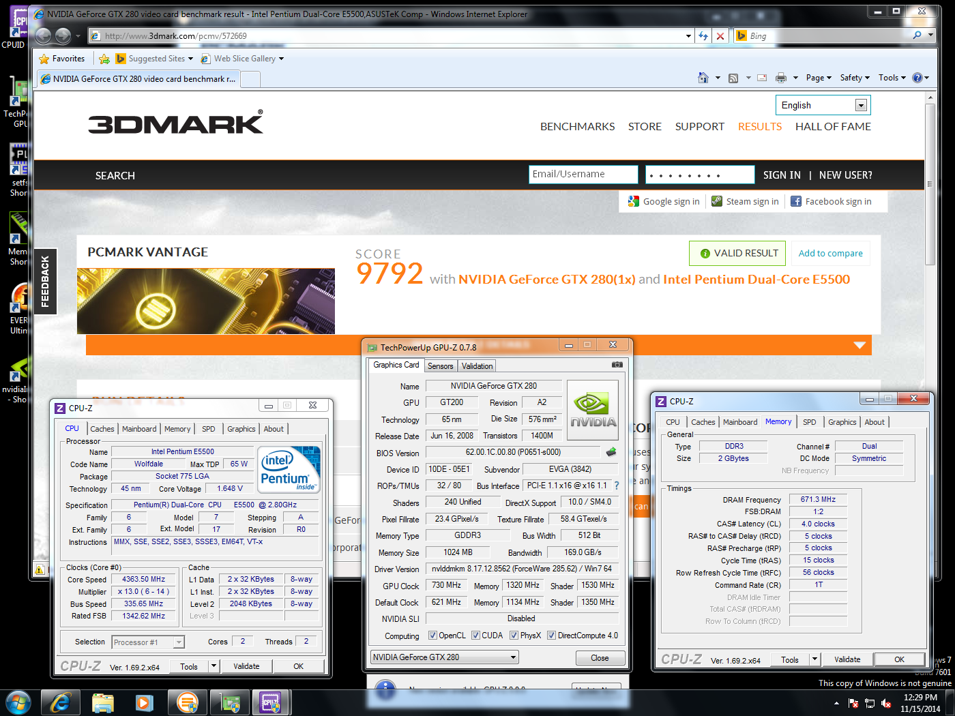Screen dimensions: 955x716
Task: Click the IE forward navigation arrow
Action: pos(63,35)
